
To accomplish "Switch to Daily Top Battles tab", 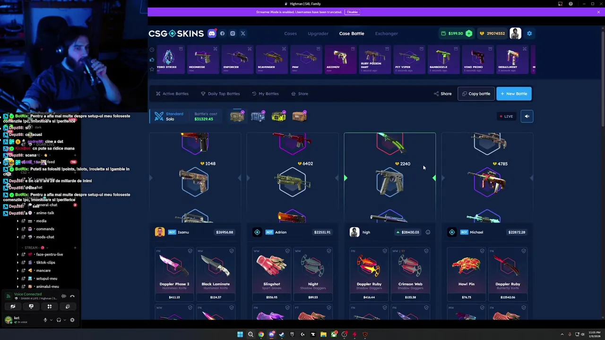I will [220, 93].
